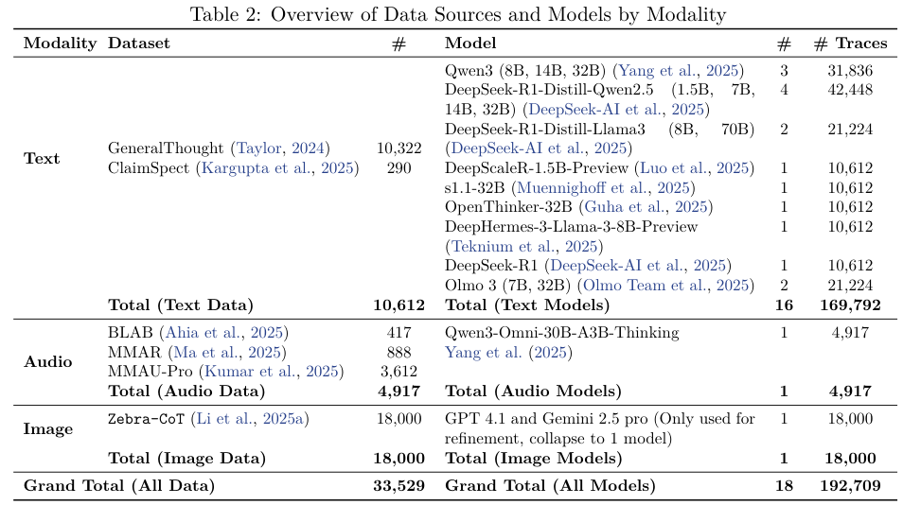Click the 'Dataset' column header
The height and width of the screenshot is (505, 903).
[139, 44]
